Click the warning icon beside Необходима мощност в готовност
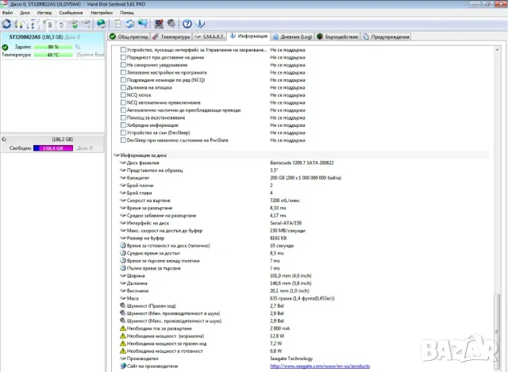508x372 pixels. [x=122, y=351]
